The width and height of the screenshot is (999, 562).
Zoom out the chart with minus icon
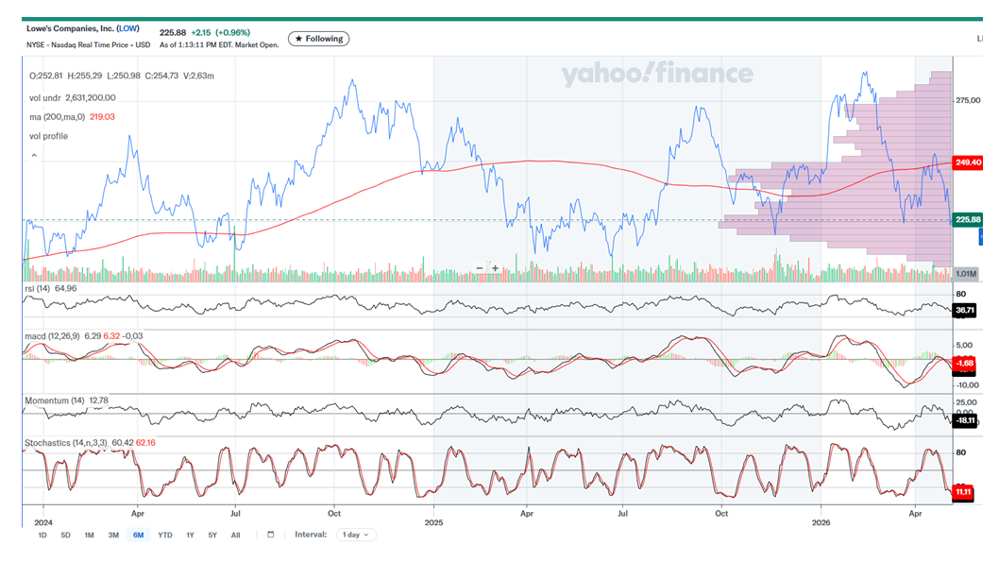coord(480,268)
